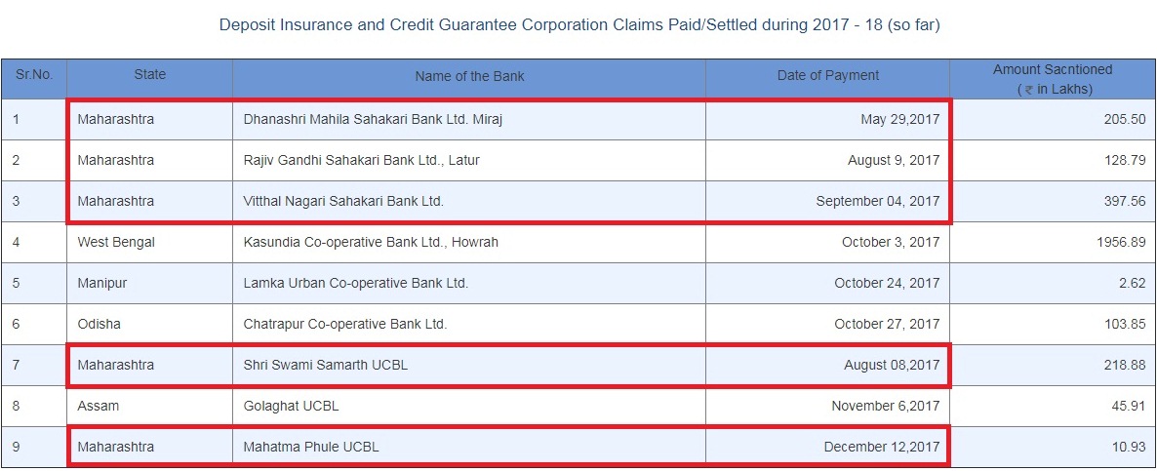Click the State column header
The height and width of the screenshot is (471, 1157).
[x=149, y=75]
